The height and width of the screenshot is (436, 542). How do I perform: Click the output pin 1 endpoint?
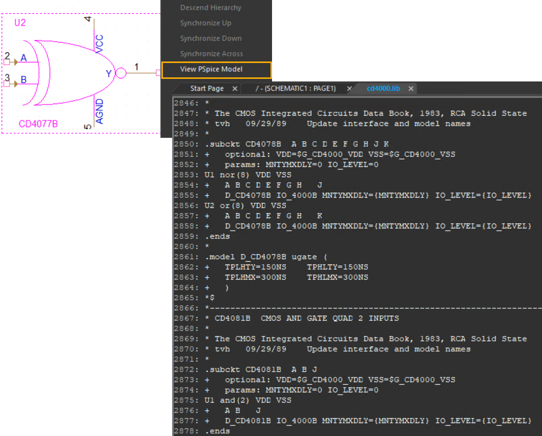pyautogui.click(x=158, y=73)
